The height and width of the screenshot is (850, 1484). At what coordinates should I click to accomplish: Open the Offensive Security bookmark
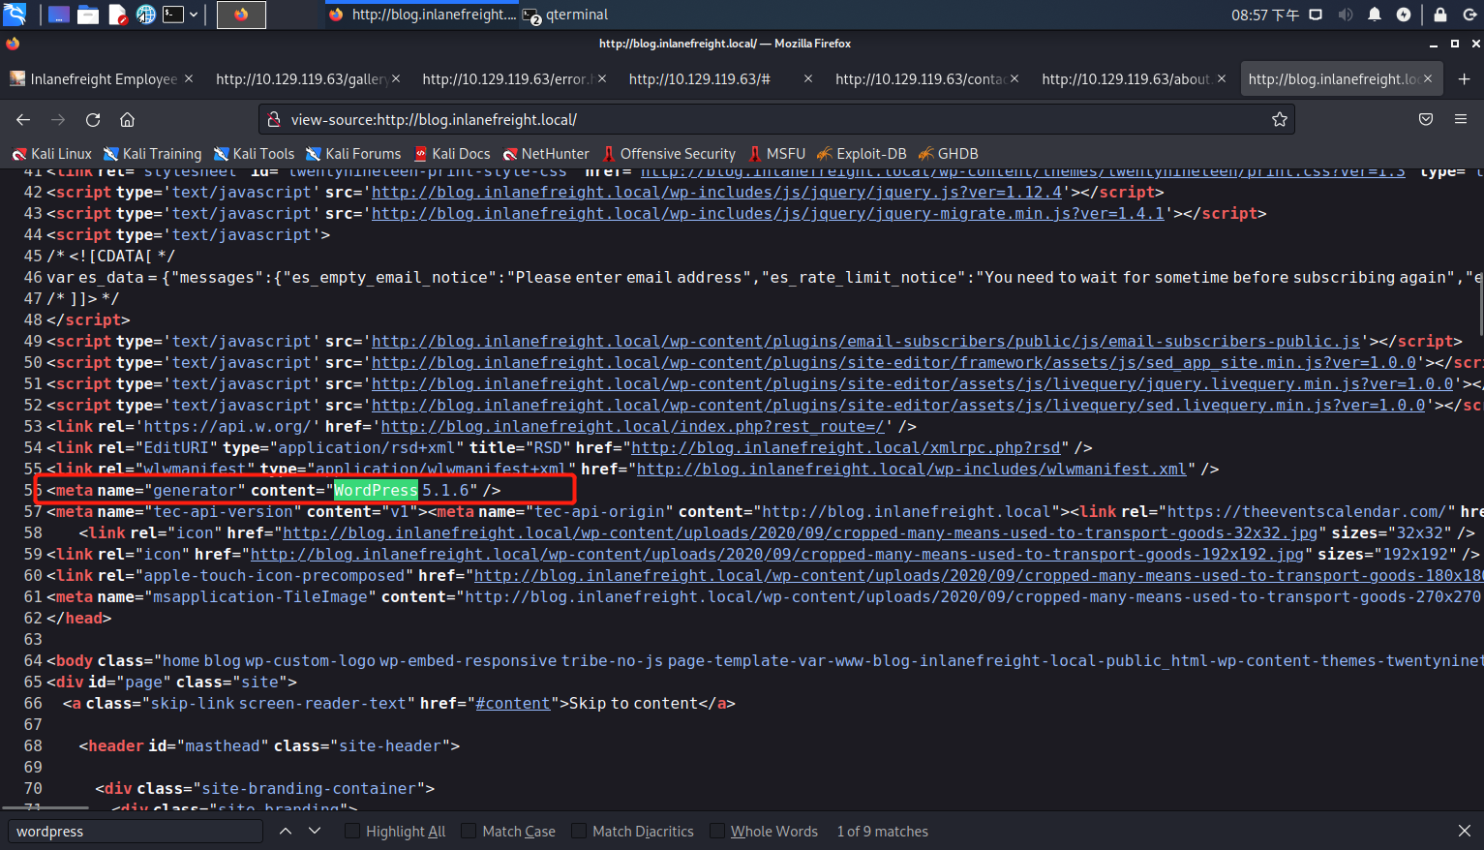(669, 154)
